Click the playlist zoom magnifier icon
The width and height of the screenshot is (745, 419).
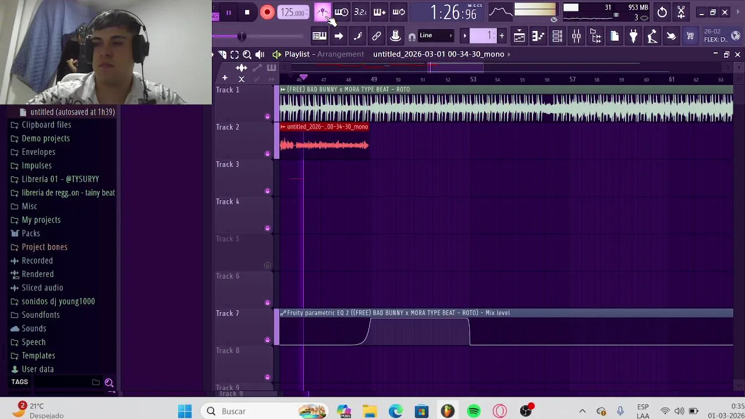tap(247, 54)
